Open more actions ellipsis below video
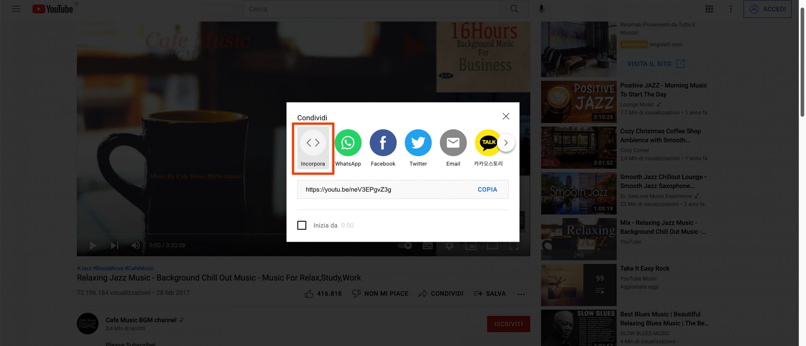806x346 pixels. coord(521,294)
